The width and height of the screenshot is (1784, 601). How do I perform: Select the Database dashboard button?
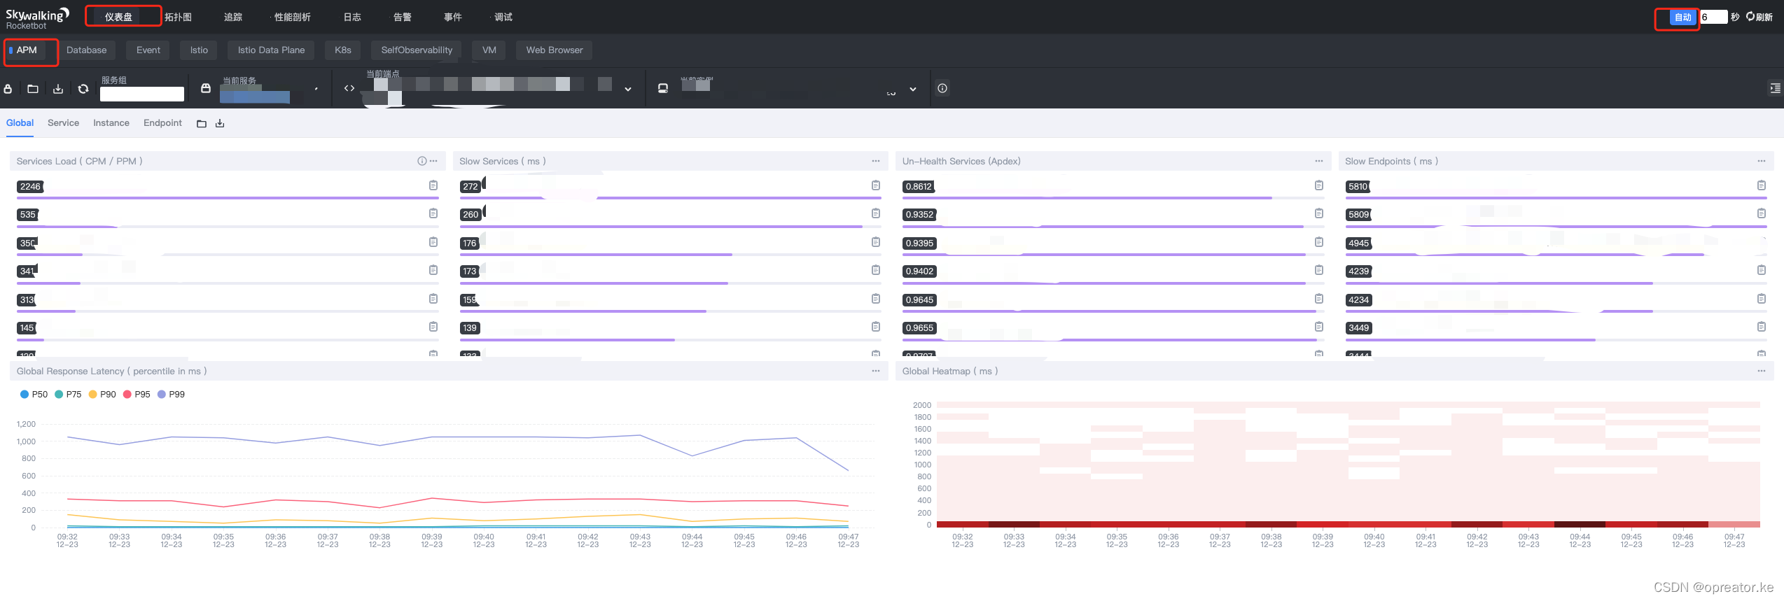pyautogui.click(x=87, y=50)
